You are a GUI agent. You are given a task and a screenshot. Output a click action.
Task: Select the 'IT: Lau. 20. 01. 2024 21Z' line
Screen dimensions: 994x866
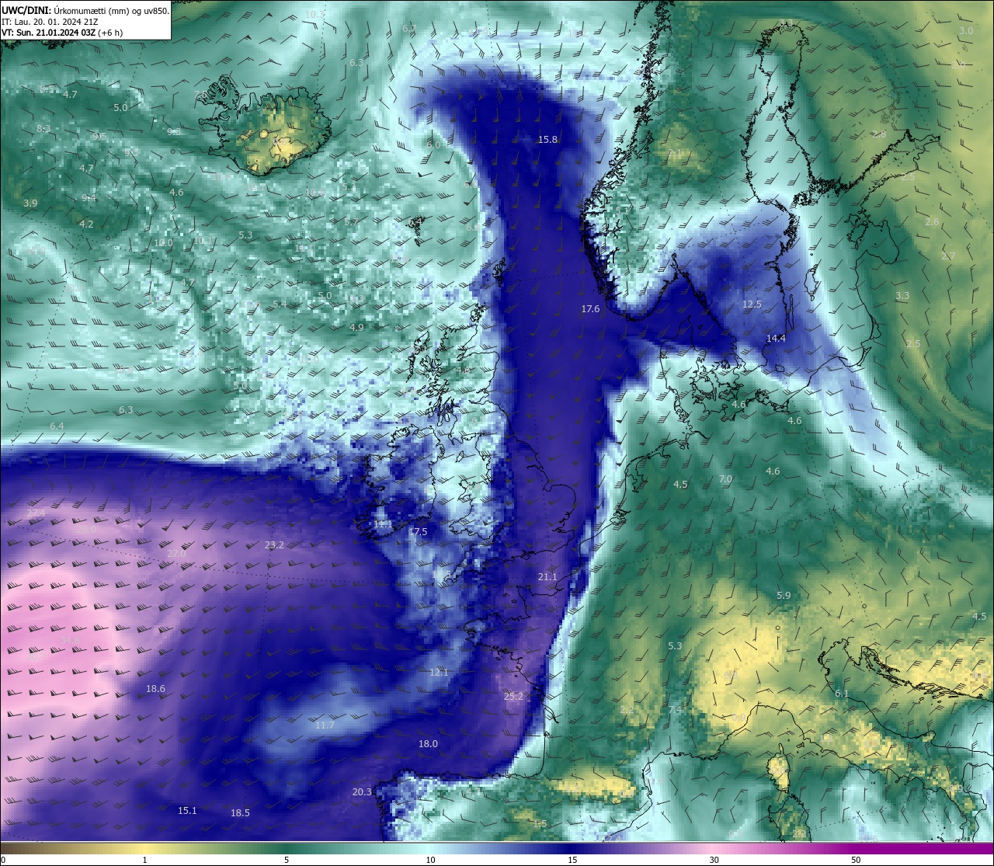point(50,22)
